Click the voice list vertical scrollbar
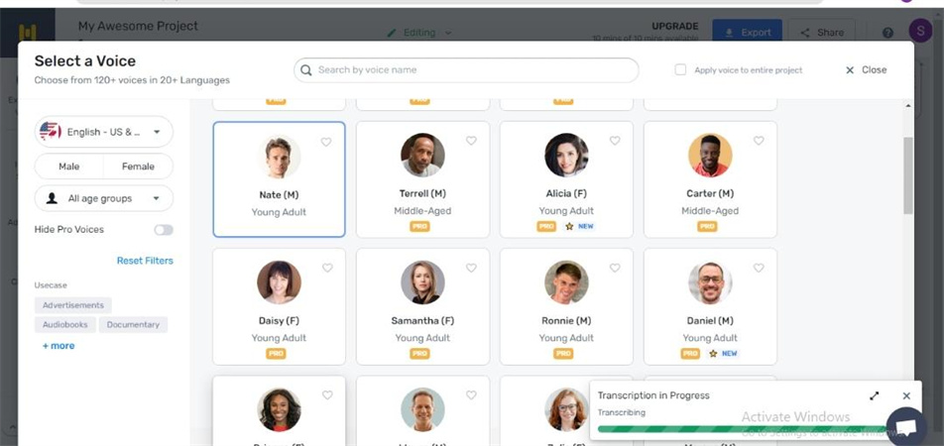Screen dimensions: 944x446 pyautogui.click(x=908, y=175)
